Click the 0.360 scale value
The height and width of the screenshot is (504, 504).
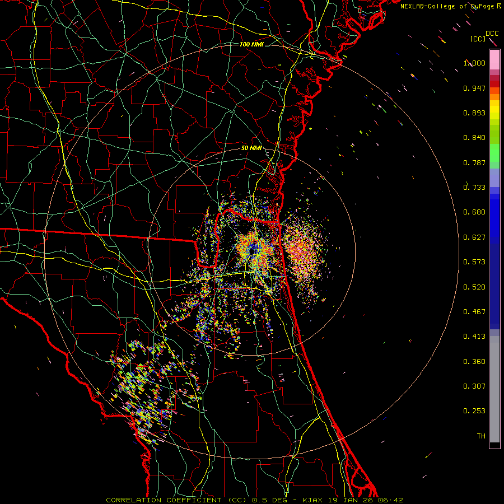(474, 362)
